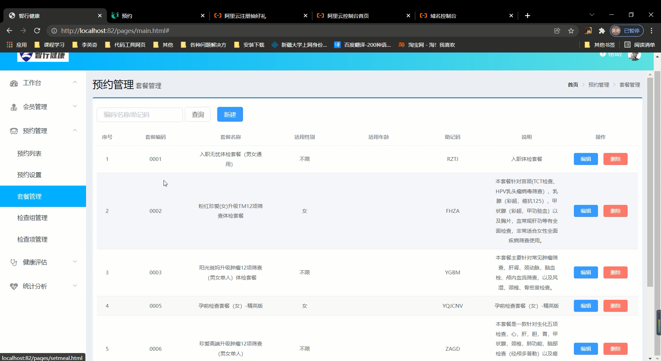661x361 pixels.
Task: Click the 统计分析 heartbeat icon
Action: coord(14,286)
